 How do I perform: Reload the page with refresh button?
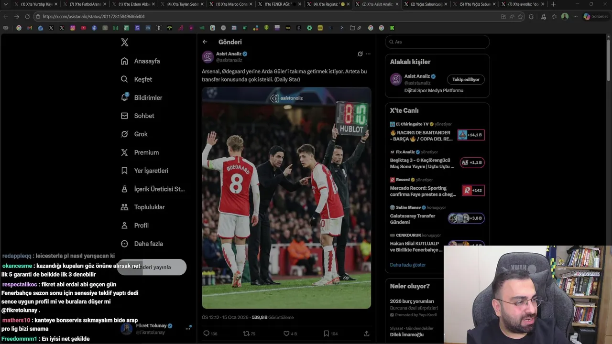[27, 16]
